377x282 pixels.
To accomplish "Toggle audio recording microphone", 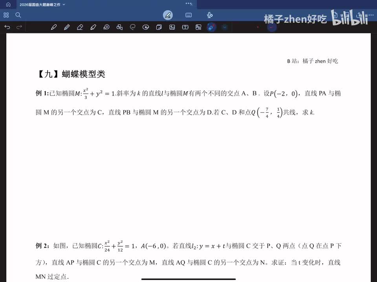I will [210, 15].
